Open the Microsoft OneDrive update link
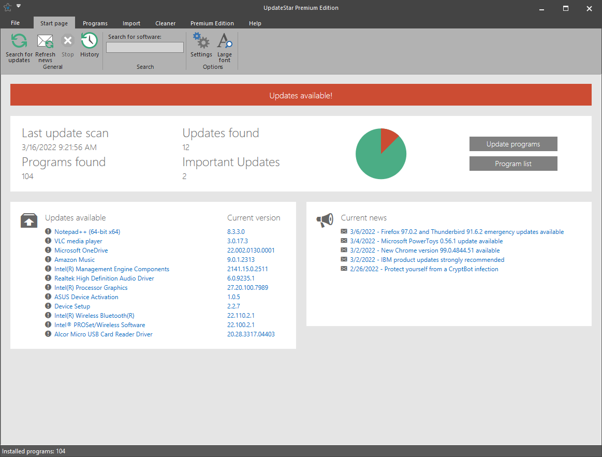The image size is (602, 457). pyautogui.click(x=81, y=250)
